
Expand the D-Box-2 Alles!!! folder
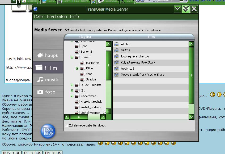[x=72, y=85]
